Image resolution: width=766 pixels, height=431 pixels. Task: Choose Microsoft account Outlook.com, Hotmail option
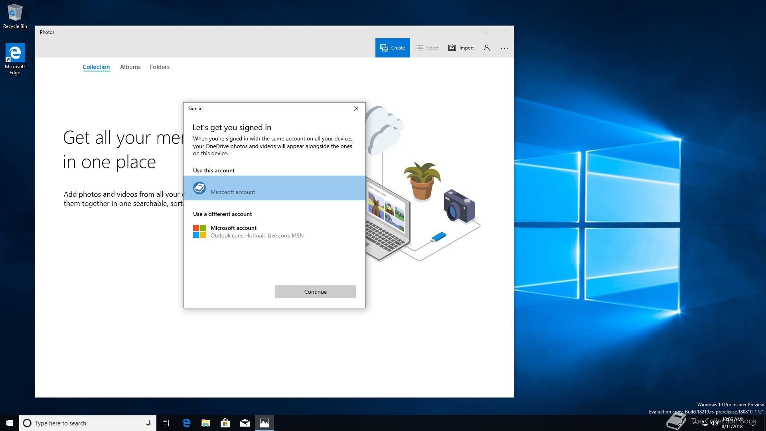point(274,231)
